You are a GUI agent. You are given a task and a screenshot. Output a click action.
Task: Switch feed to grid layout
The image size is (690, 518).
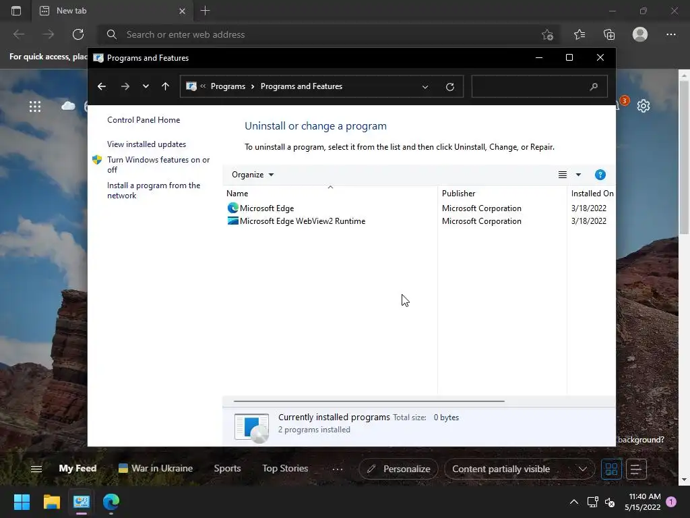(611, 469)
